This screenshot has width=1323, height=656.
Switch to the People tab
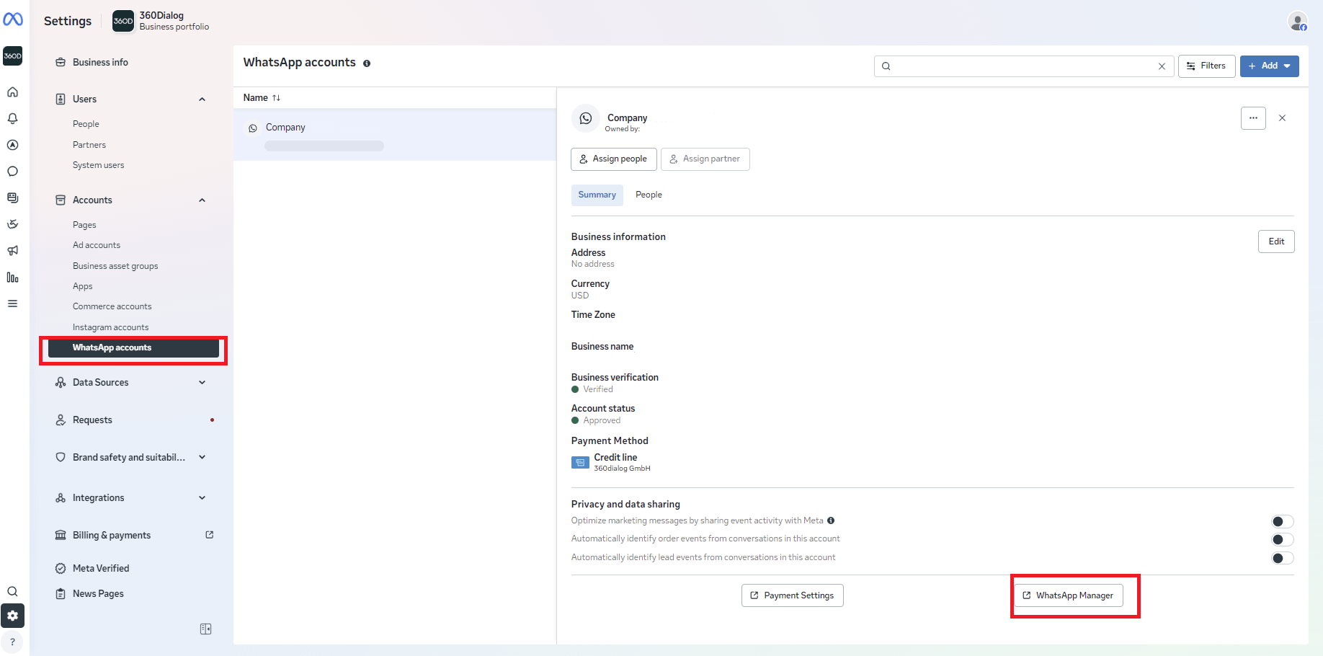pyautogui.click(x=649, y=195)
